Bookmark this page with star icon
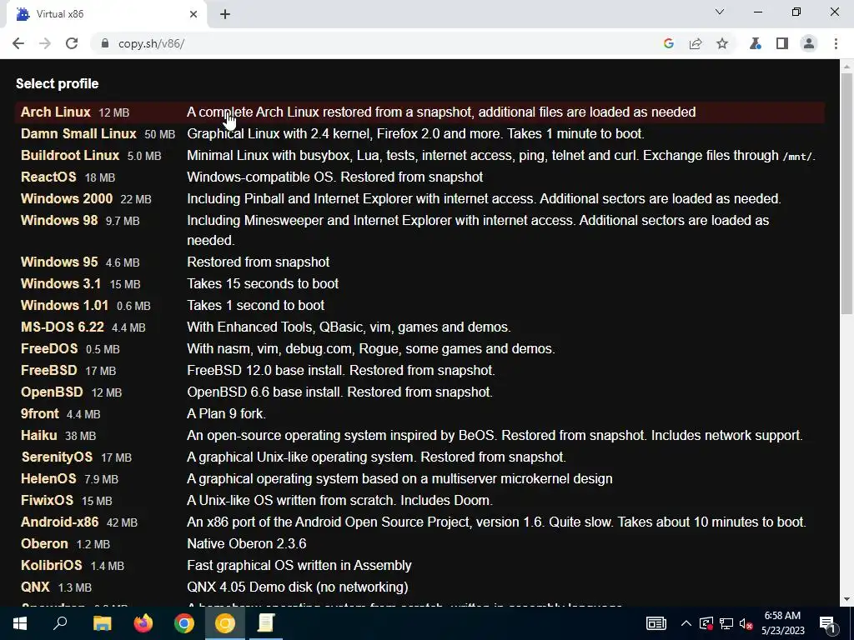The height and width of the screenshot is (640, 854). click(722, 43)
